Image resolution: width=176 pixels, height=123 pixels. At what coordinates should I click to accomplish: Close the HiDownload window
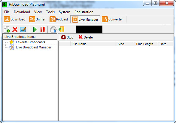click(167, 3)
